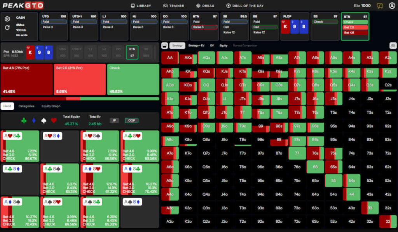The height and width of the screenshot is (232, 398).
Task: Toggle the OOP position button
Action: coord(131,121)
